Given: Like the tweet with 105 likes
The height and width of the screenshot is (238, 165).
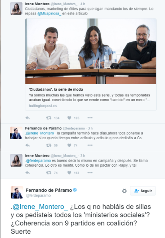Looking at the screenshot, I should (x=69, y=118).
